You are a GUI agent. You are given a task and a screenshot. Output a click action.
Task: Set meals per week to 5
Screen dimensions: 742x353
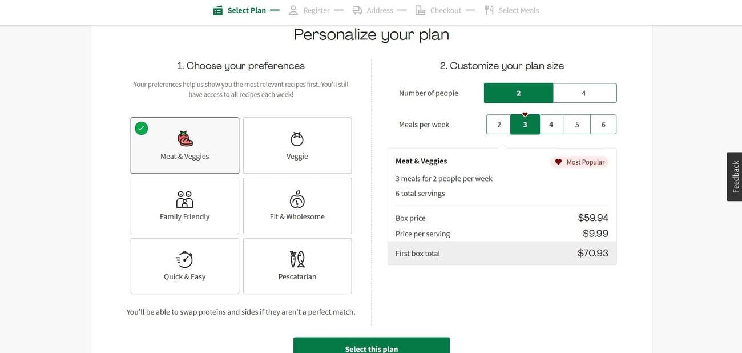[577, 125]
